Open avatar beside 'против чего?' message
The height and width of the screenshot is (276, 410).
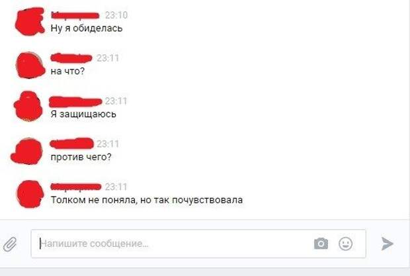[x=26, y=151]
